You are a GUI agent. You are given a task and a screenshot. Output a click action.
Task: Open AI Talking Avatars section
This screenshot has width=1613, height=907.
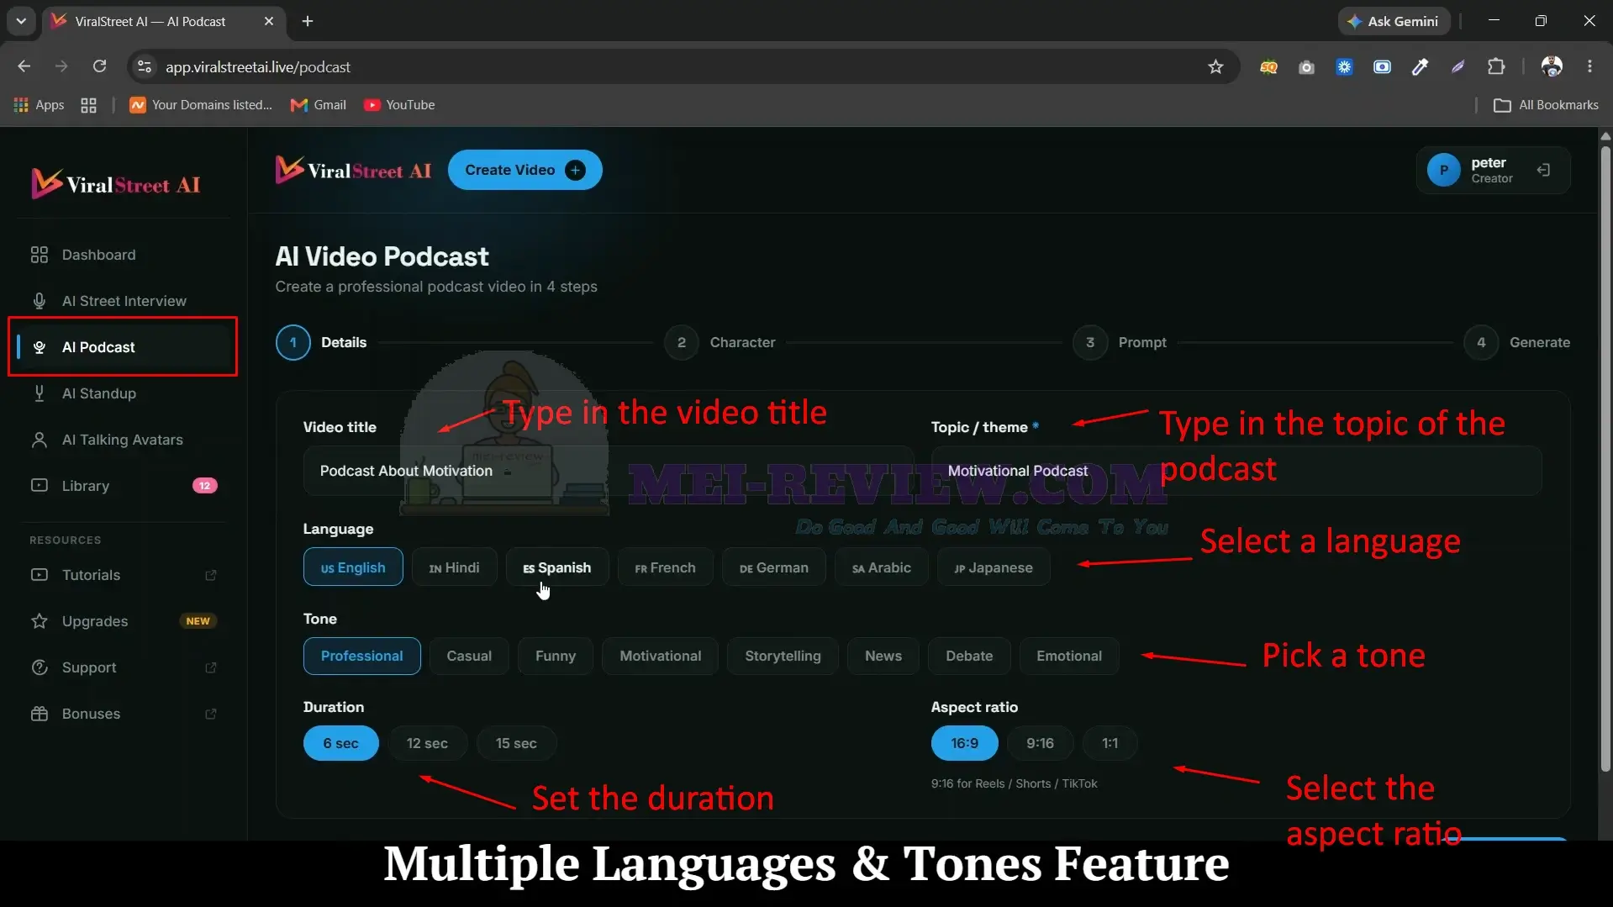[x=122, y=440]
